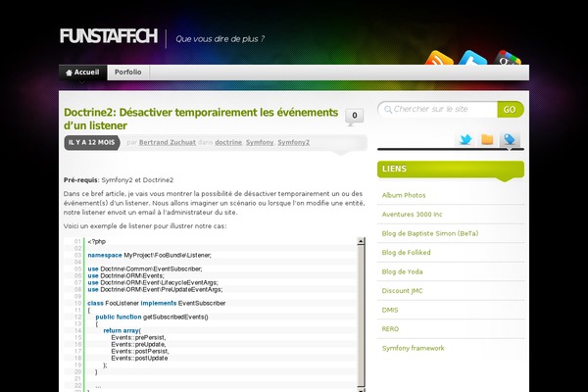Viewport: 588px width, 392px height.
Task: Click the search magnifier icon
Action: pos(388,110)
